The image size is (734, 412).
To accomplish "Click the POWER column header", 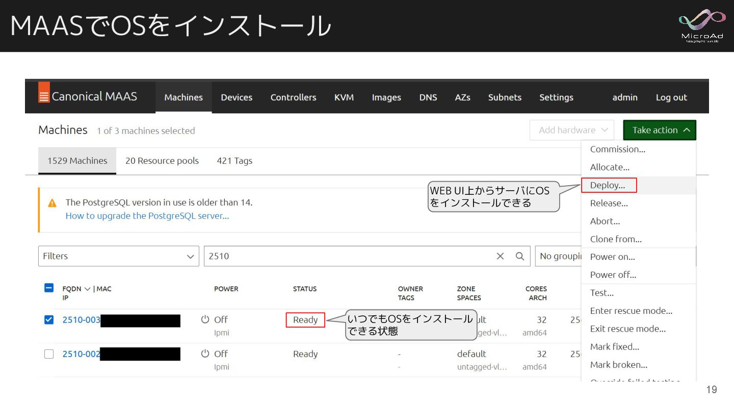I will [x=226, y=289].
